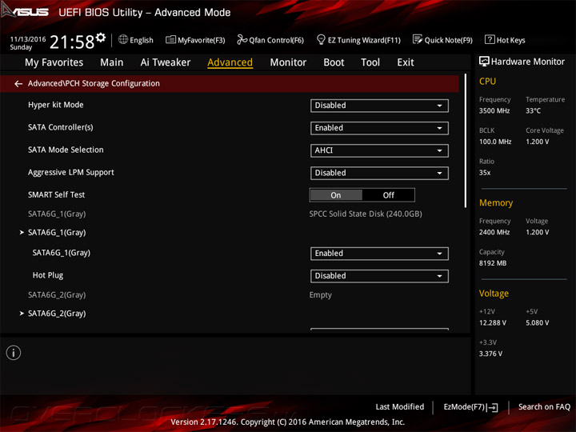This screenshot has width=576, height=432.
Task: Open Hot Plug Disabled dropdown
Action: [379, 276]
